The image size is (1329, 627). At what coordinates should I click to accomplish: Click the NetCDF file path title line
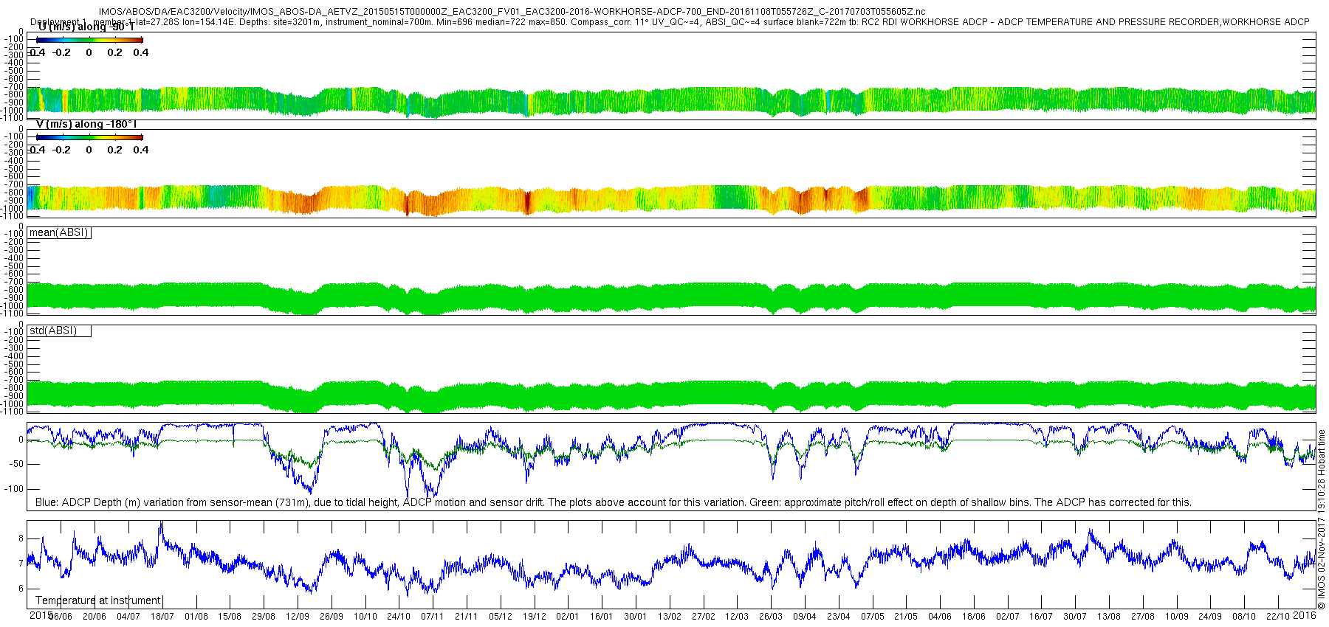pos(512,13)
